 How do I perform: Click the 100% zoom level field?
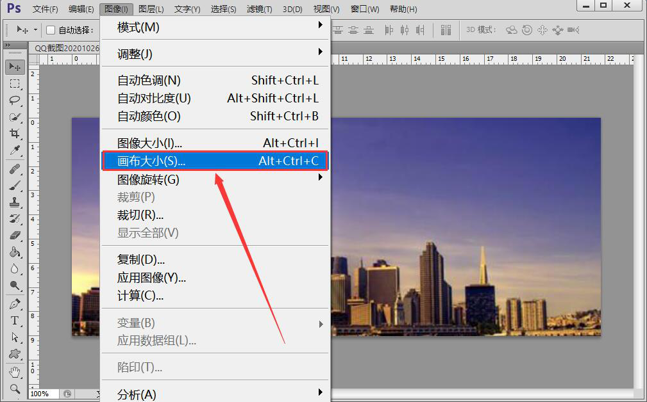pos(44,394)
